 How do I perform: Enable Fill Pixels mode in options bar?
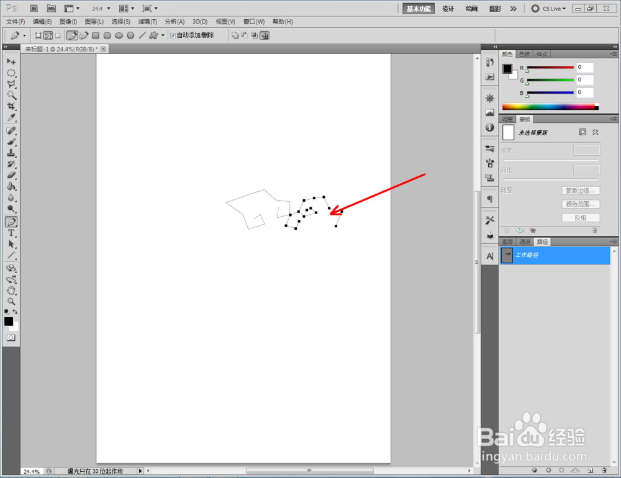tap(58, 35)
